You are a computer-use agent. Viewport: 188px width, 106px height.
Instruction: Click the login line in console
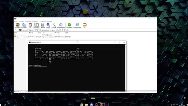pos(35,65)
